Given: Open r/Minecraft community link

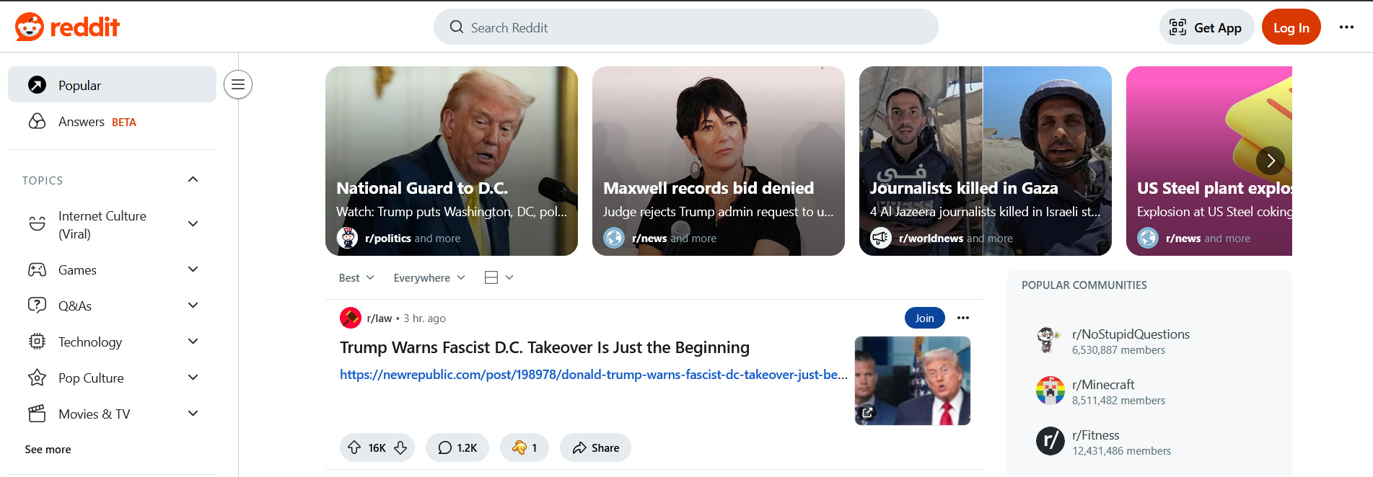Looking at the screenshot, I should point(1103,385).
